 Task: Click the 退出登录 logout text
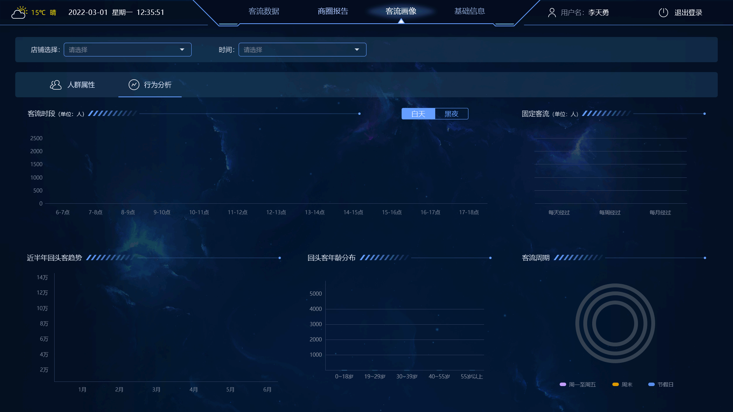click(688, 13)
